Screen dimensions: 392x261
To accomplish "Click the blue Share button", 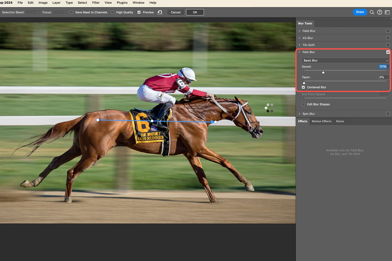I will click(x=360, y=12).
